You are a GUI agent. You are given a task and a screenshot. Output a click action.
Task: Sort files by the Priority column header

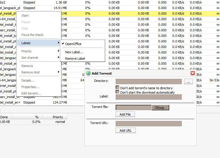(x=55, y=117)
